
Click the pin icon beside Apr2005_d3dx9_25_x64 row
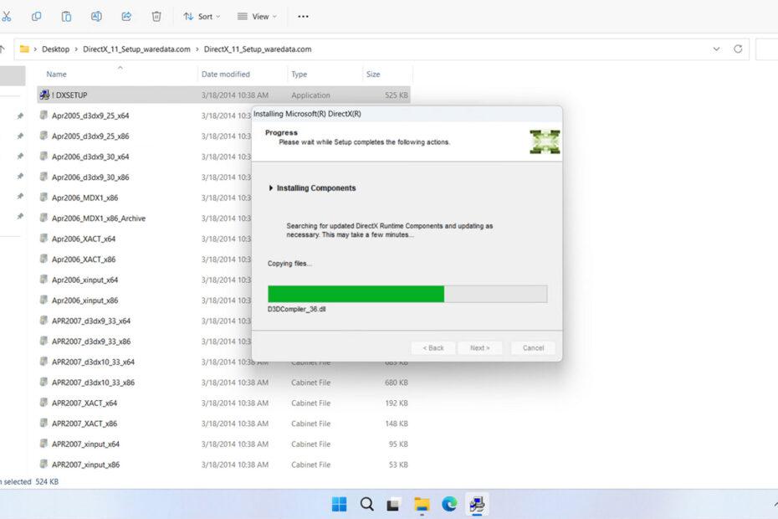pos(20,116)
